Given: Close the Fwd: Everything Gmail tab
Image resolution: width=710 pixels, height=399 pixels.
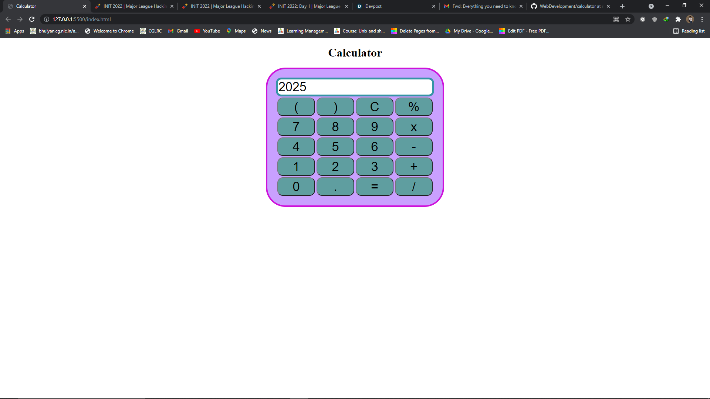Looking at the screenshot, I should (521, 6).
